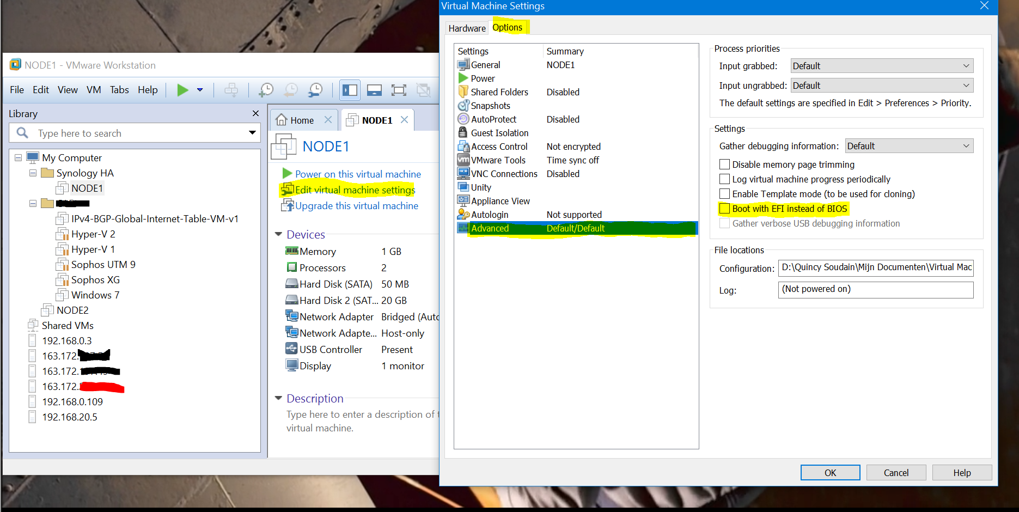Select Sophos UTM 9 VM
Image resolution: width=1019 pixels, height=512 pixels.
(103, 265)
